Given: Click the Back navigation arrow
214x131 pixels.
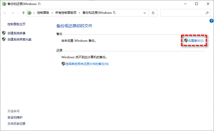Looking at the screenshot, I should click(5, 13).
